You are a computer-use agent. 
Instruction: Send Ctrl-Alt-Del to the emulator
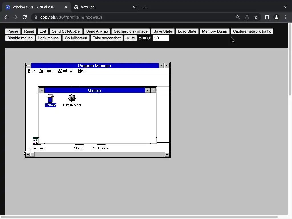(66, 31)
